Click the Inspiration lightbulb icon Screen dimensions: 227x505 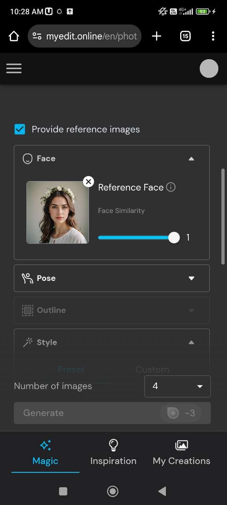click(x=113, y=445)
